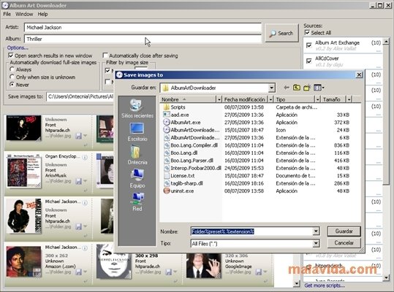Viewport: 394px width, 292px height.
Task: Open Fecha modificación column dropdown arrow
Action: (270, 99)
